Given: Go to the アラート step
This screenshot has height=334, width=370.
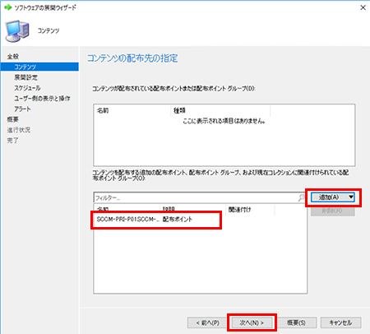Looking at the screenshot, I should click(22, 109).
